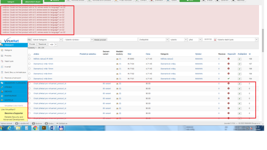Open media files icon for Diamantový vrták 12mm
The width and height of the screenshot is (267, 150).
tap(117, 64)
